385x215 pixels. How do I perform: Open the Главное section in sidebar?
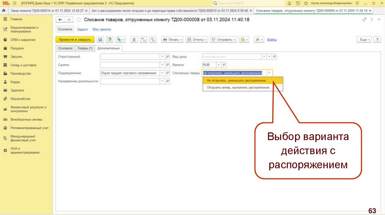pyautogui.click(x=16, y=19)
